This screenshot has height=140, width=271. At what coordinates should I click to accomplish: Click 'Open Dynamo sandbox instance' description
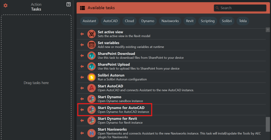pyautogui.click(x=120, y=101)
